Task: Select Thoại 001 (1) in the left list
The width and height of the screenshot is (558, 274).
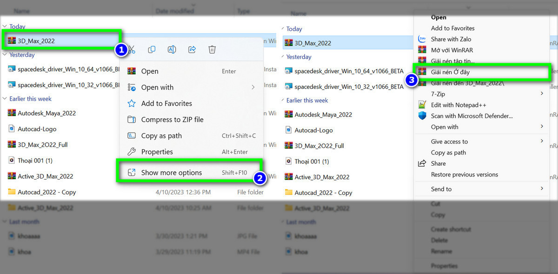Action: [35, 160]
